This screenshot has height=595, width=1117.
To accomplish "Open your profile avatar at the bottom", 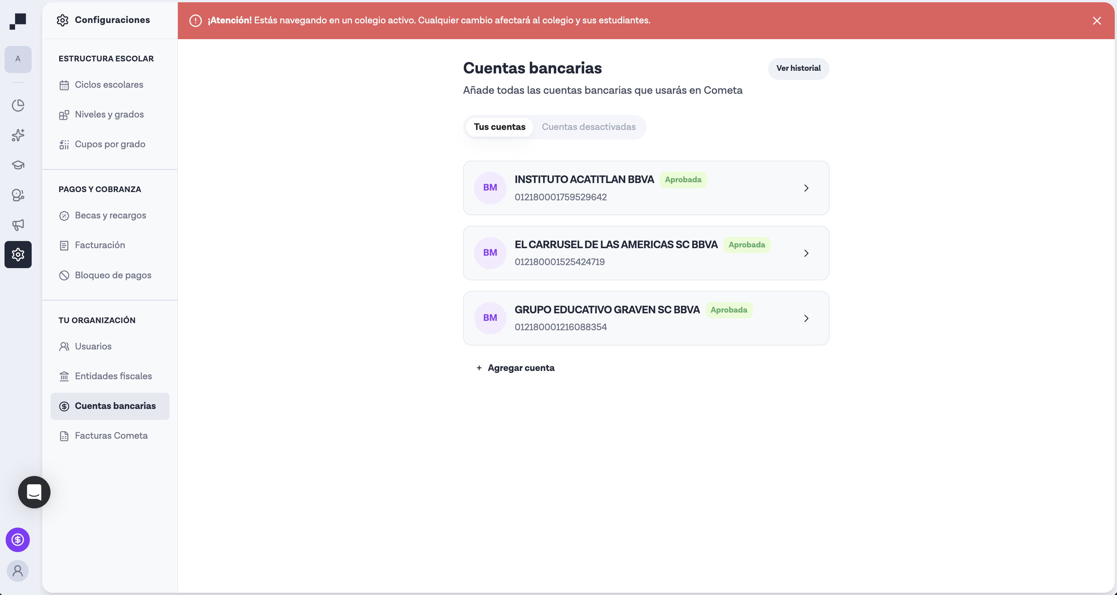I will [x=18, y=571].
